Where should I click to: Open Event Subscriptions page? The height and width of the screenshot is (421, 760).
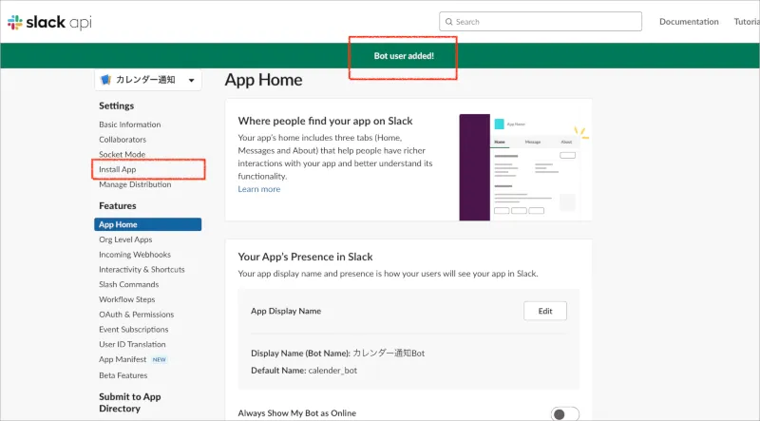[x=134, y=330]
